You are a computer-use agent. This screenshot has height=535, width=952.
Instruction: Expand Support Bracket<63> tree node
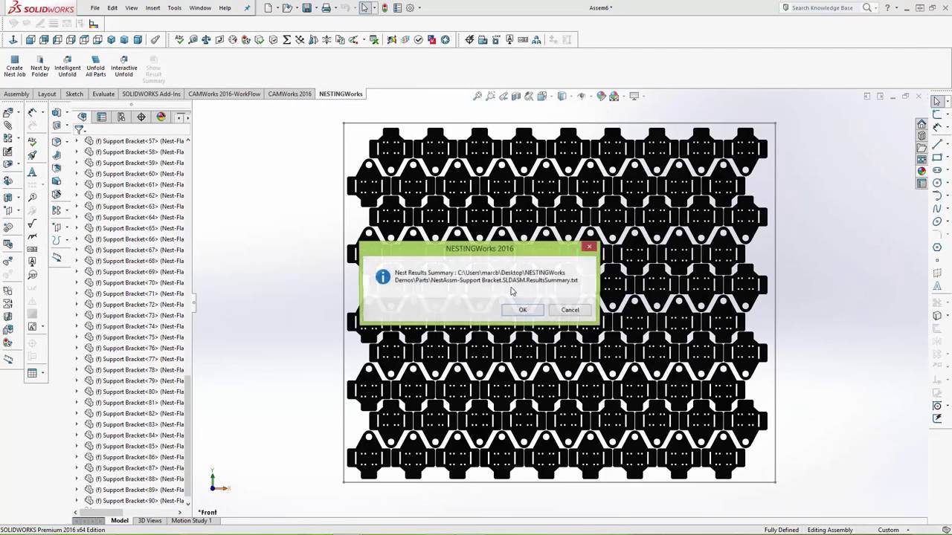[x=76, y=206]
